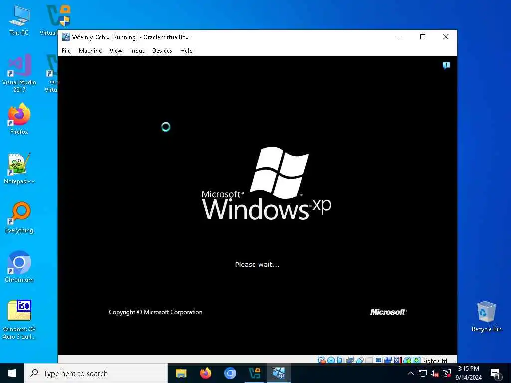Viewport: 511px width, 383px height.
Task: Open the View menu
Action: click(116, 51)
